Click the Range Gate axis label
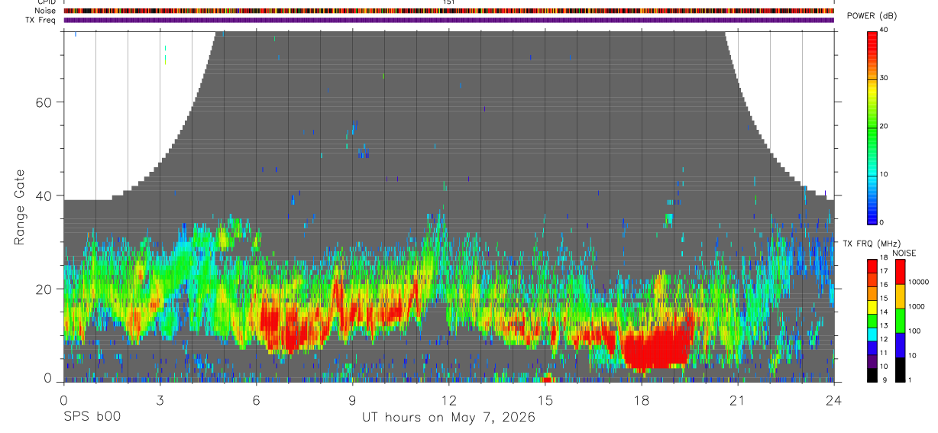 [x=19, y=208]
